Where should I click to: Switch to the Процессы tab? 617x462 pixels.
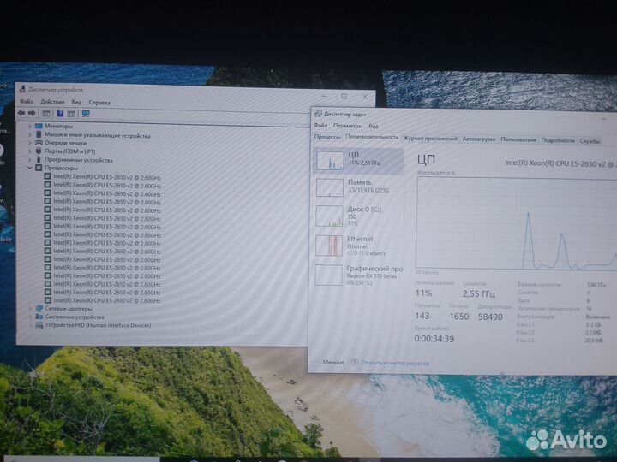point(327,137)
